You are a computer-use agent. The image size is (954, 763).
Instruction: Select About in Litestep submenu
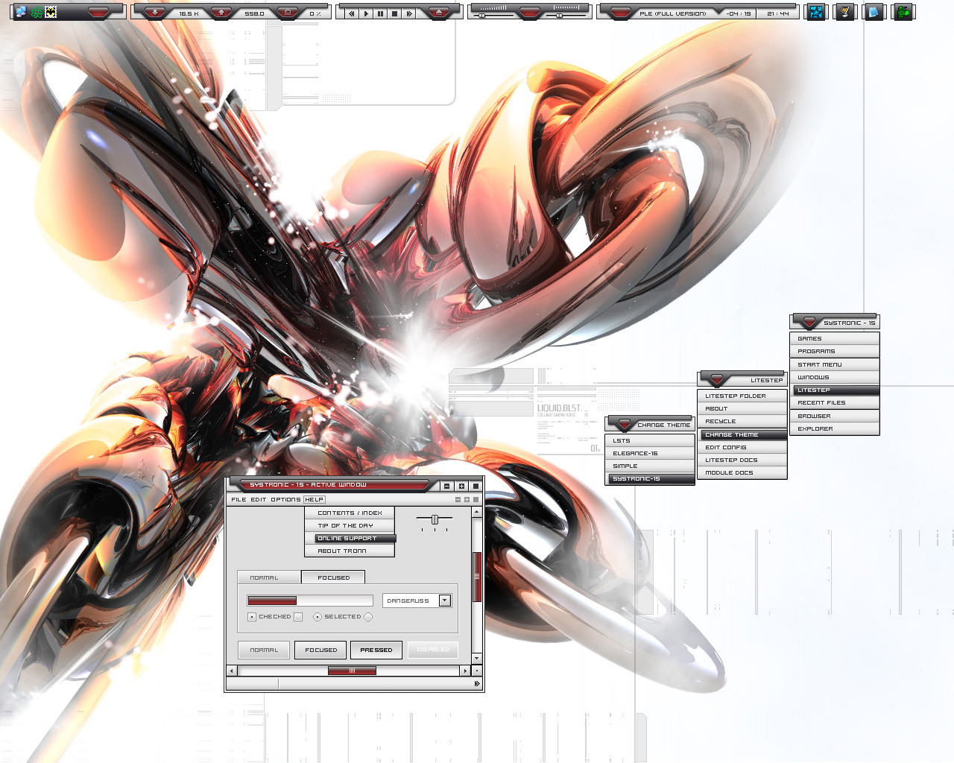pyautogui.click(x=742, y=408)
